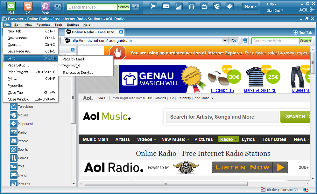Open the Television toolbar icon
This screenshot has width=317, height=194.
click(x=204, y=6)
